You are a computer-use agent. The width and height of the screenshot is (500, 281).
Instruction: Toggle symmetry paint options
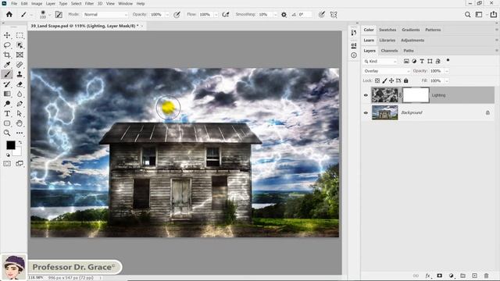point(334,15)
